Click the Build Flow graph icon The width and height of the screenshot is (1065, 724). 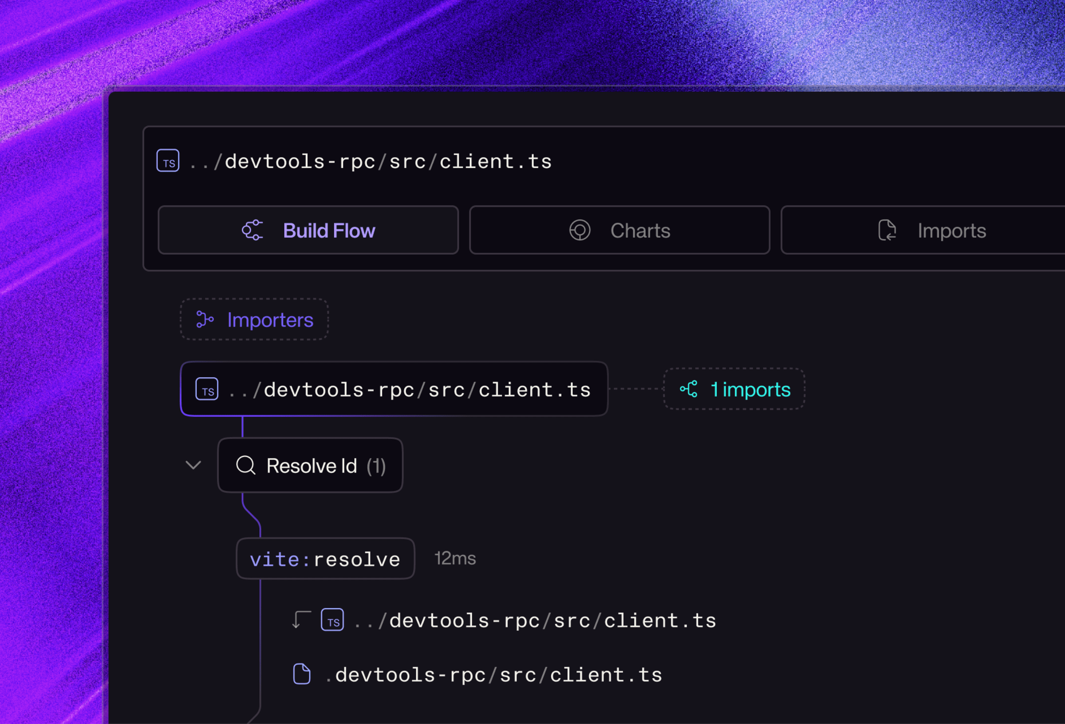point(252,230)
